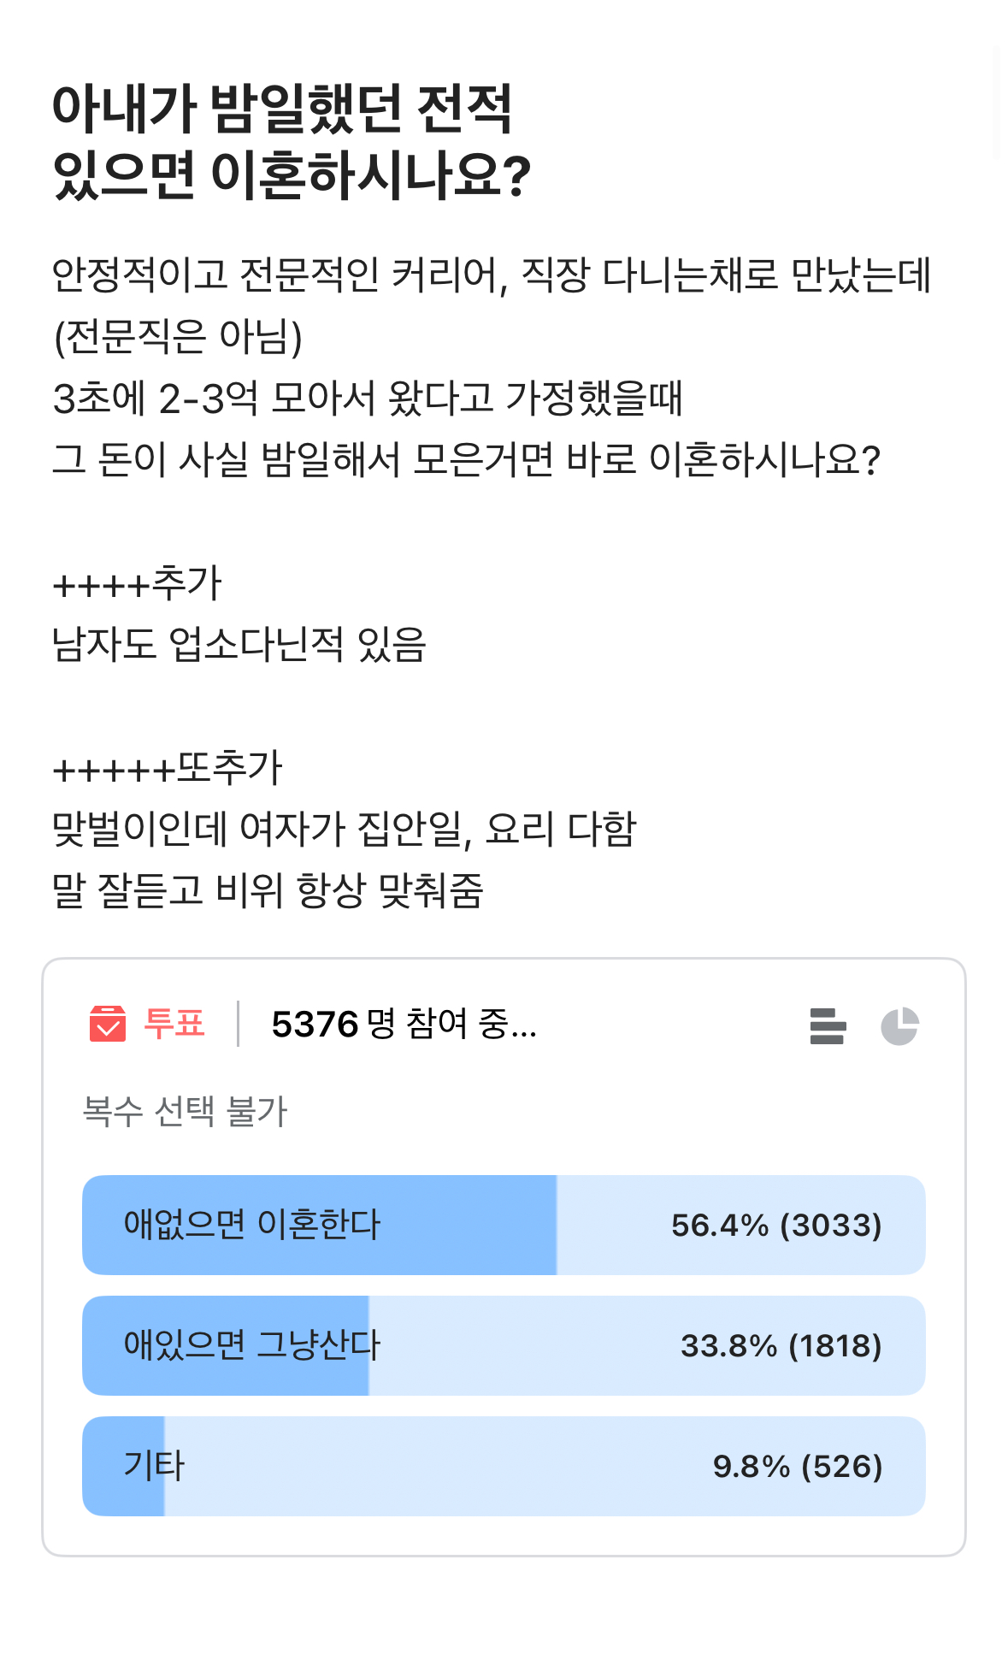The width and height of the screenshot is (1008, 1660).
Task: Select the poll option 애있으면 그냥산다
Action: coord(252,1345)
